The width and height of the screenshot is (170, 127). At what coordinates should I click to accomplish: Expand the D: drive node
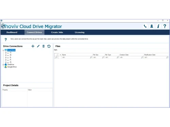(x=6, y=55)
